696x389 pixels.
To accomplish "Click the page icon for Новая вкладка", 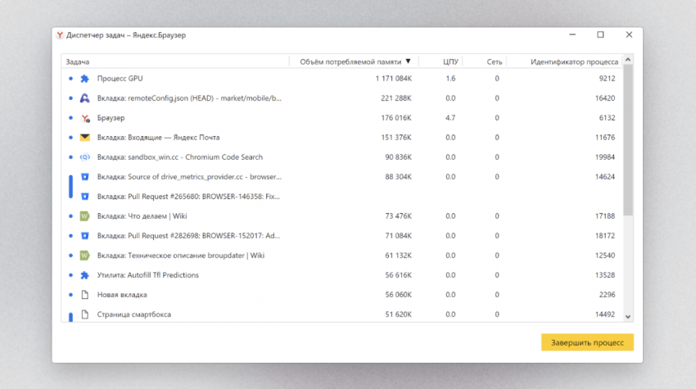I will click(84, 295).
